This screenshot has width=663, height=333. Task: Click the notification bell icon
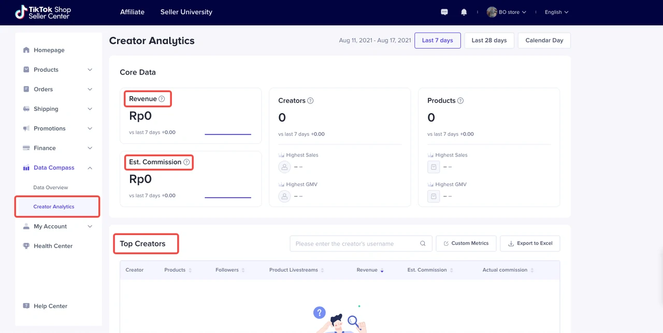pos(464,12)
